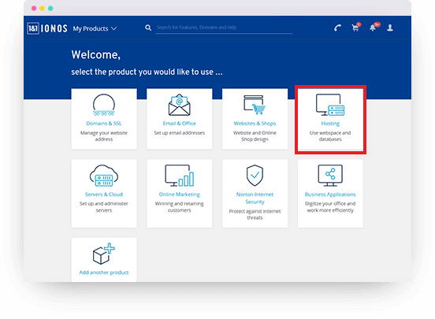This screenshot has height=319, width=435.
Task: Click 'Manage your website address' text
Action: point(104,136)
